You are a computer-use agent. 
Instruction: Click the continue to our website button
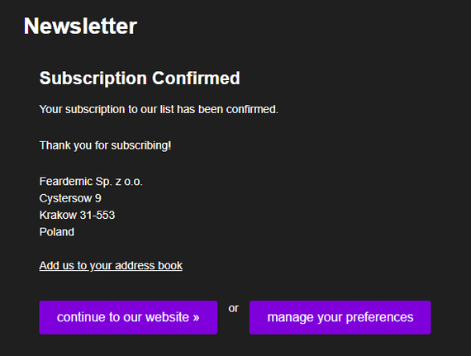click(128, 317)
